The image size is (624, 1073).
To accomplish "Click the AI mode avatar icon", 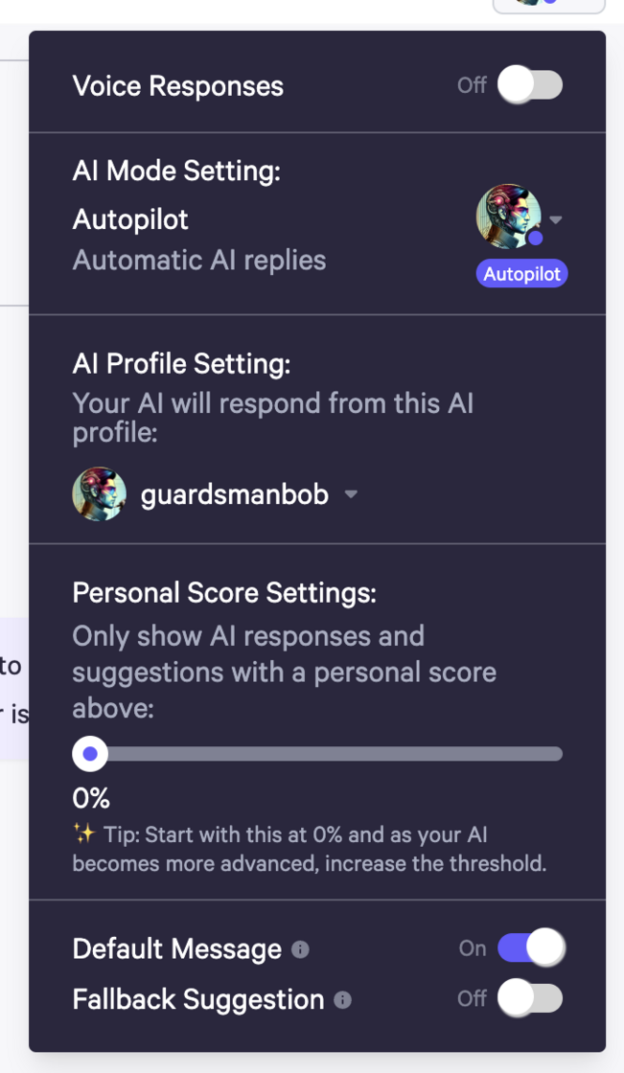I will [508, 216].
